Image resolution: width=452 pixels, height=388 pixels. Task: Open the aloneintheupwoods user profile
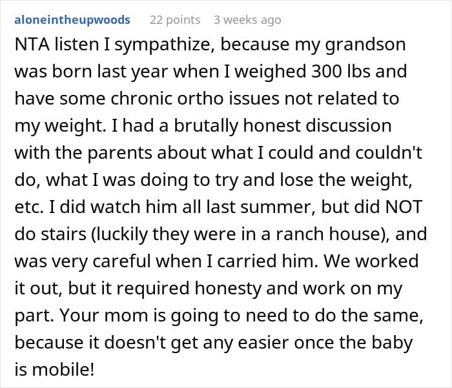pos(72,20)
